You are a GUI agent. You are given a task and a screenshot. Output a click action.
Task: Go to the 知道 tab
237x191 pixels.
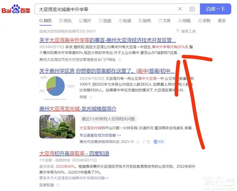click(x=125, y=21)
